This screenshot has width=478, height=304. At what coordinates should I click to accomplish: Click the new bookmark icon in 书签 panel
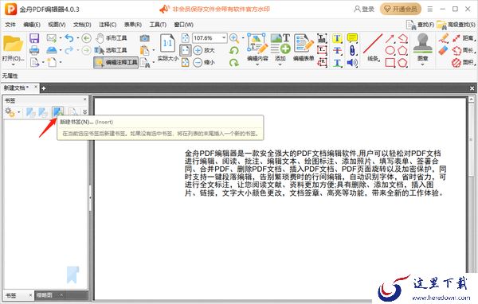tap(57, 112)
